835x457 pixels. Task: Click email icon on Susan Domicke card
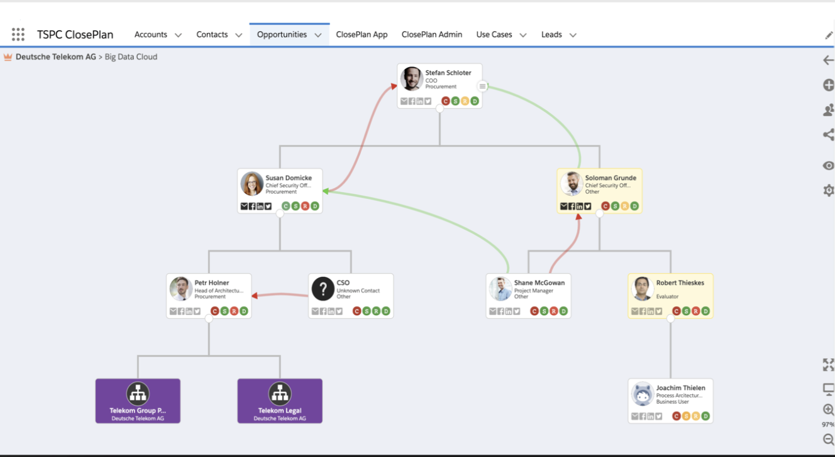coord(245,206)
